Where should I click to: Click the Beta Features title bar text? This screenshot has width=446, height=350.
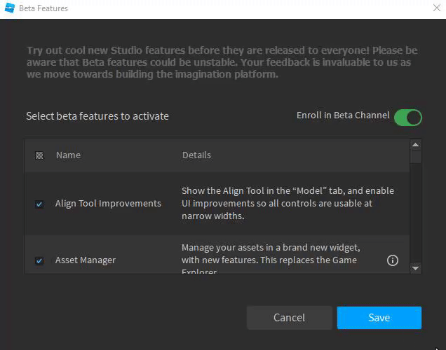43,8
